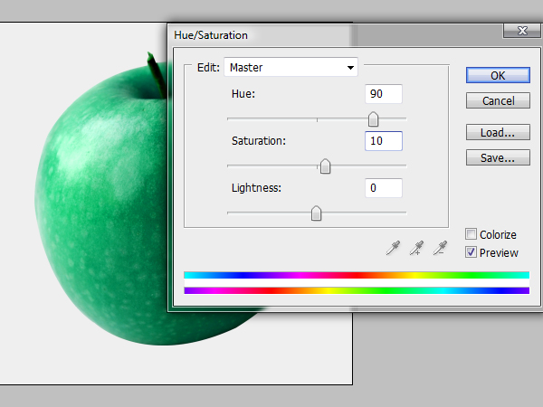
Task: Click the Hue value field
Action: [x=384, y=94]
